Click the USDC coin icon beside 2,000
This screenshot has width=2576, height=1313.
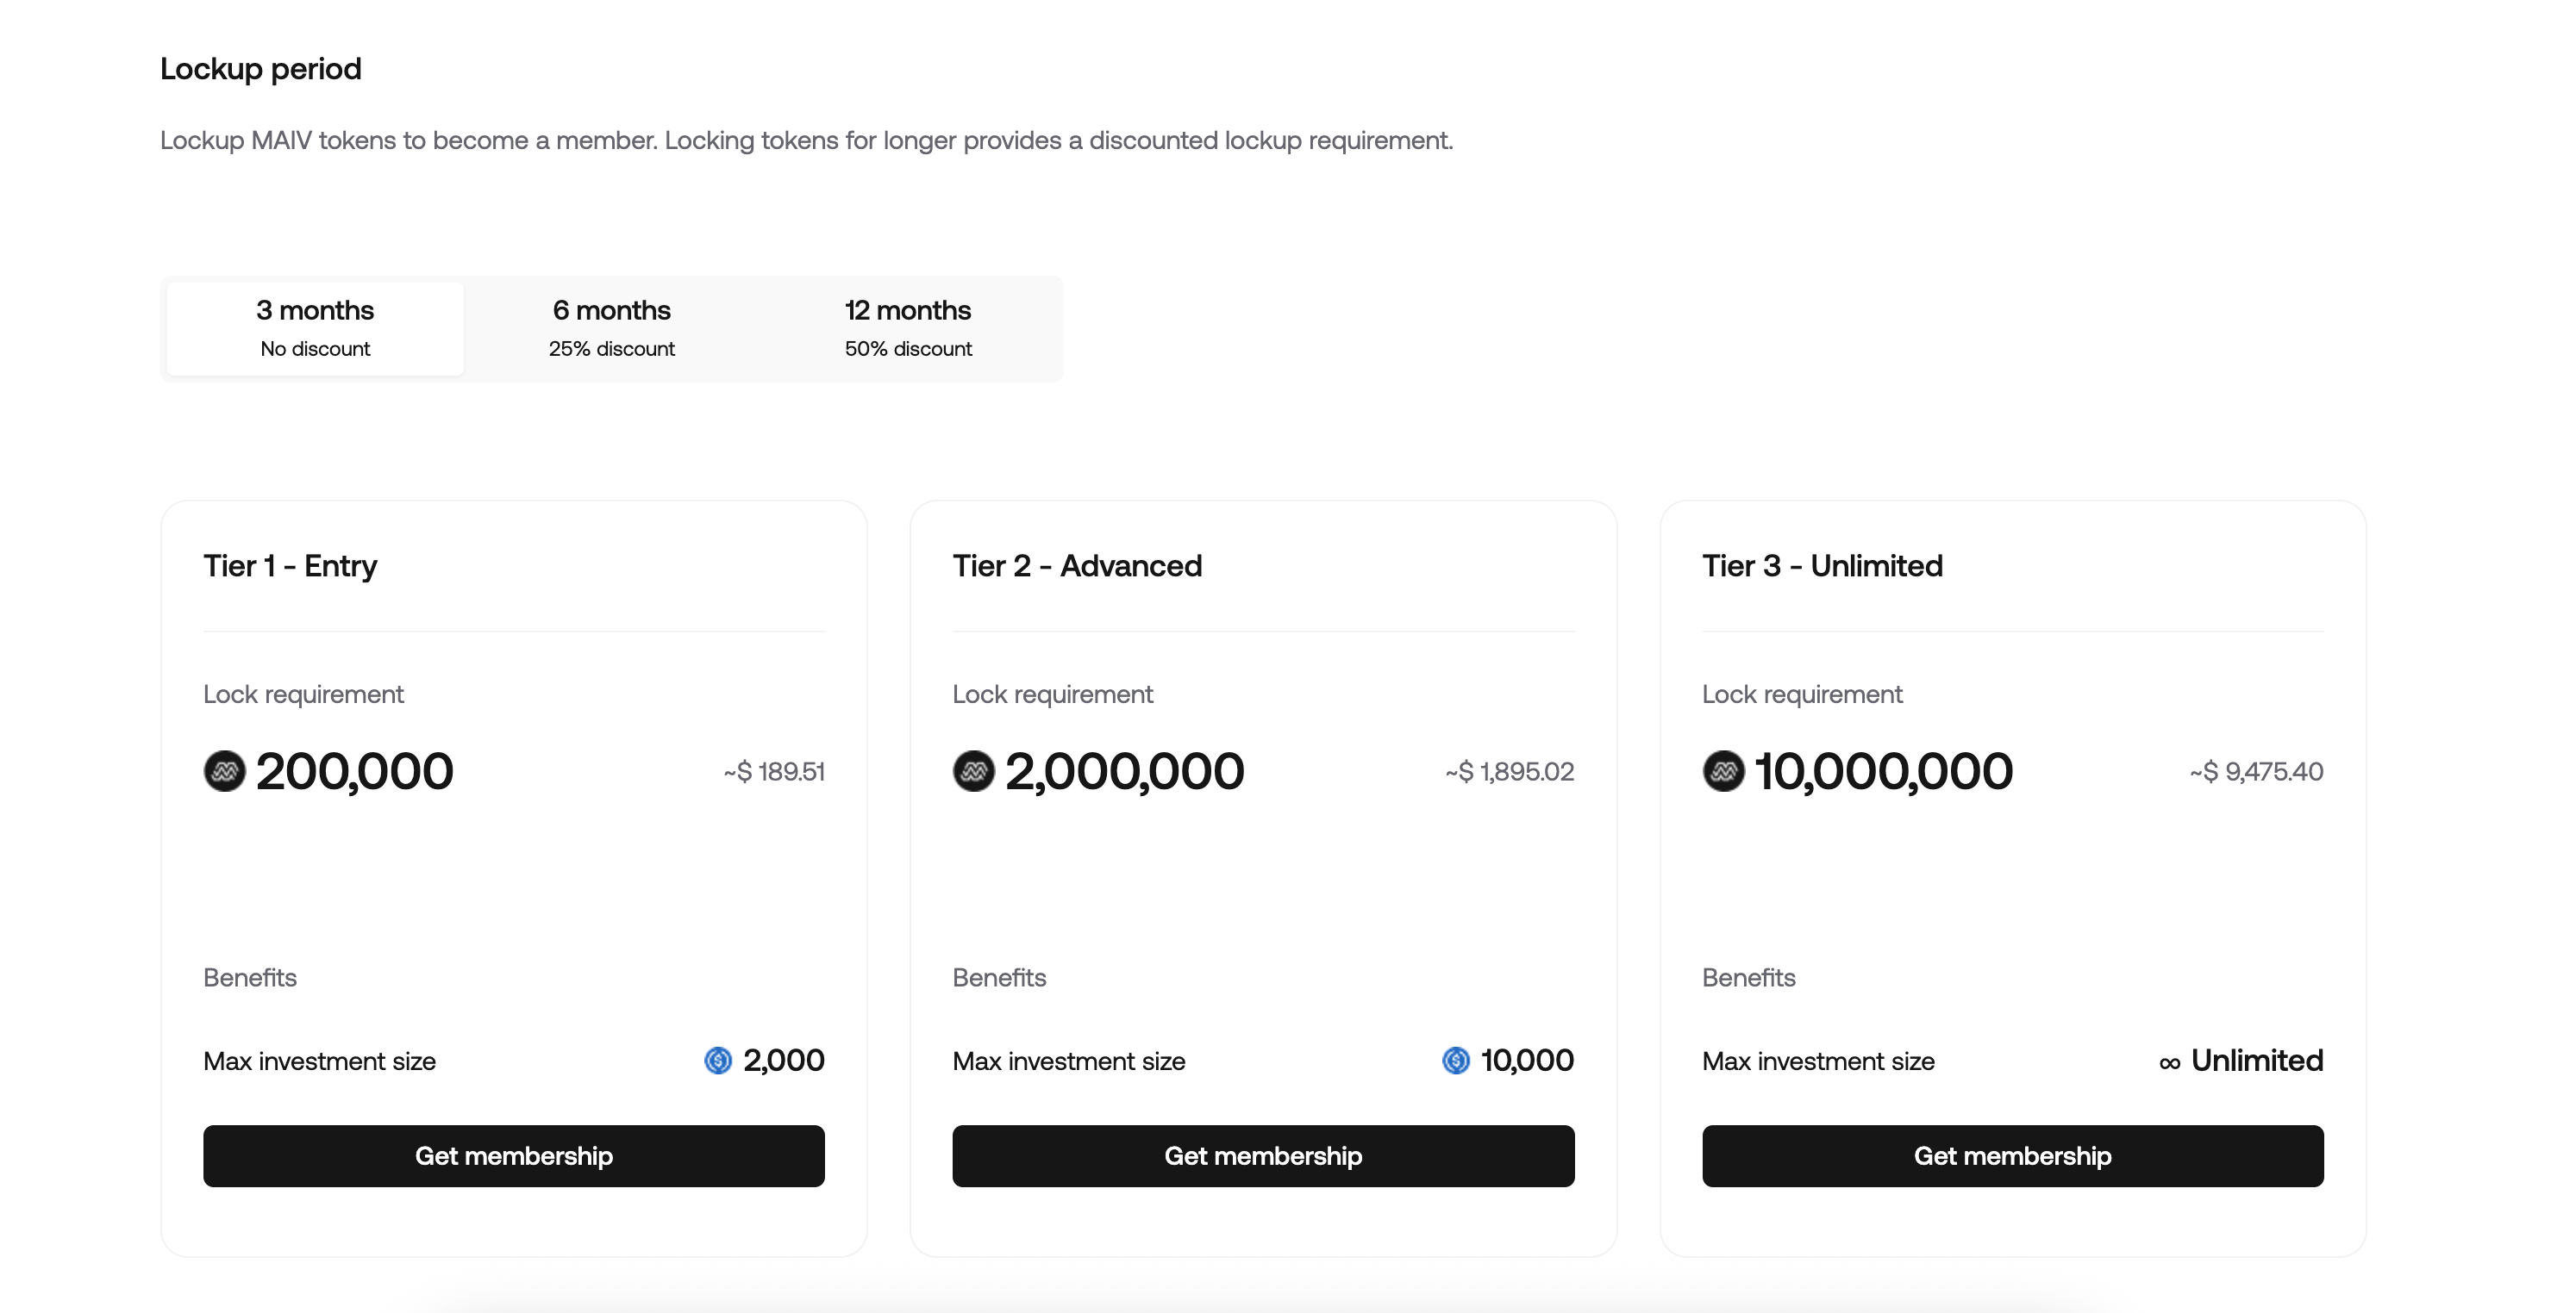(718, 1061)
